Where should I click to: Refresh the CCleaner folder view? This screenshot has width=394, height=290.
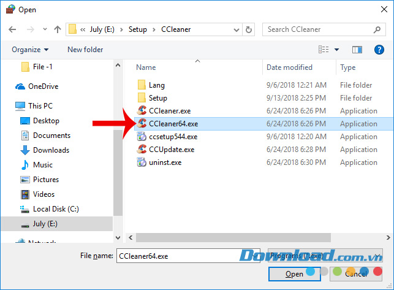[249, 29]
